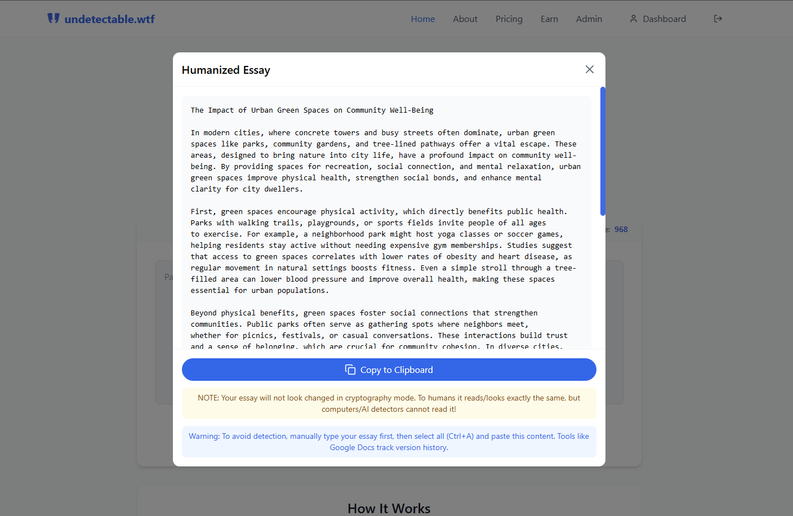
Task: Click the clipboard copy icon
Action: pos(350,370)
